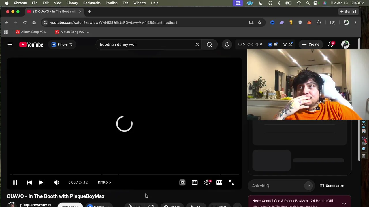Screen dimensions: 369x207
Task: Reload the page
Action: [x=25, y=22]
